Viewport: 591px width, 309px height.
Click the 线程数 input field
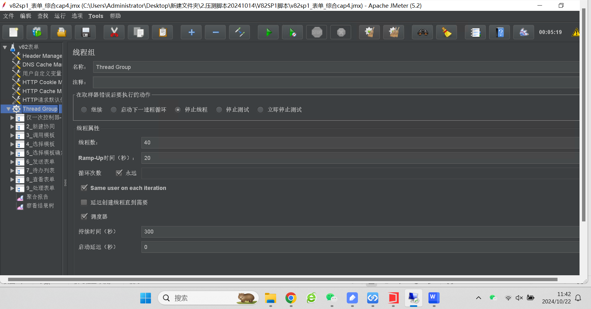click(x=359, y=143)
